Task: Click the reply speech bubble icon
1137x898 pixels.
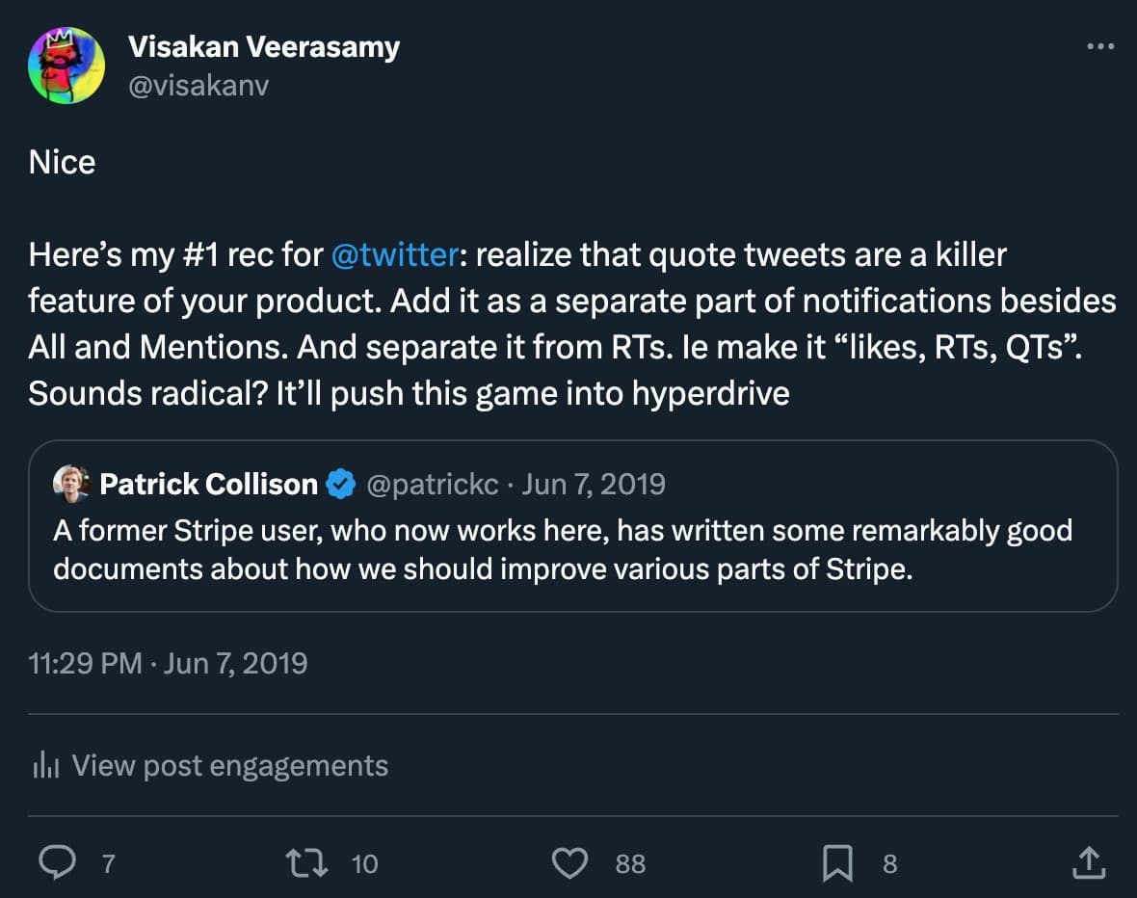Action: point(59,862)
